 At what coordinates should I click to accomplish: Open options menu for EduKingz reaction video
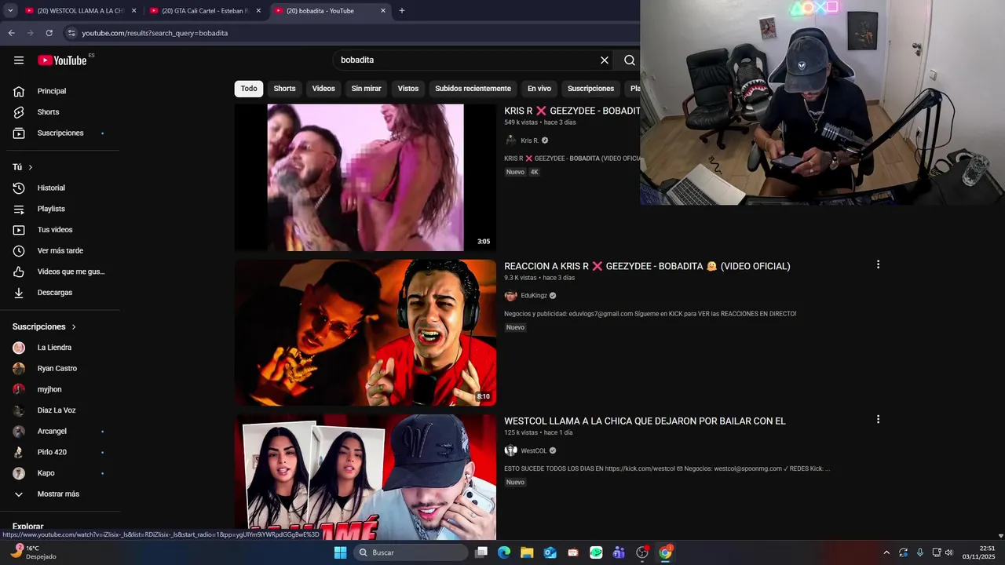pyautogui.click(x=878, y=265)
